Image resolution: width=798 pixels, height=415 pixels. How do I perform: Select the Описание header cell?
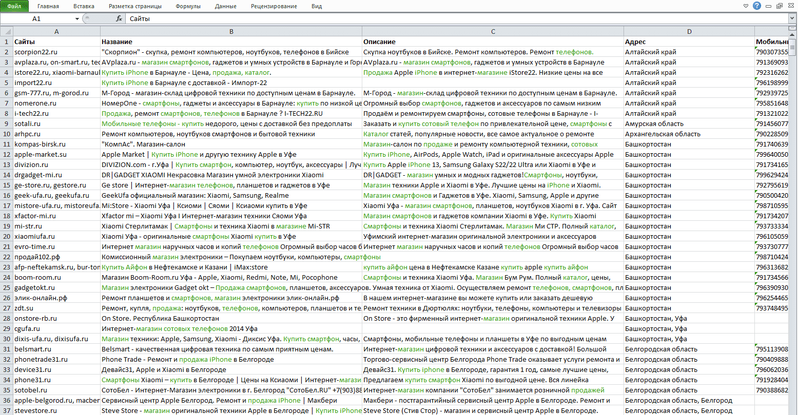pos(493,42)
